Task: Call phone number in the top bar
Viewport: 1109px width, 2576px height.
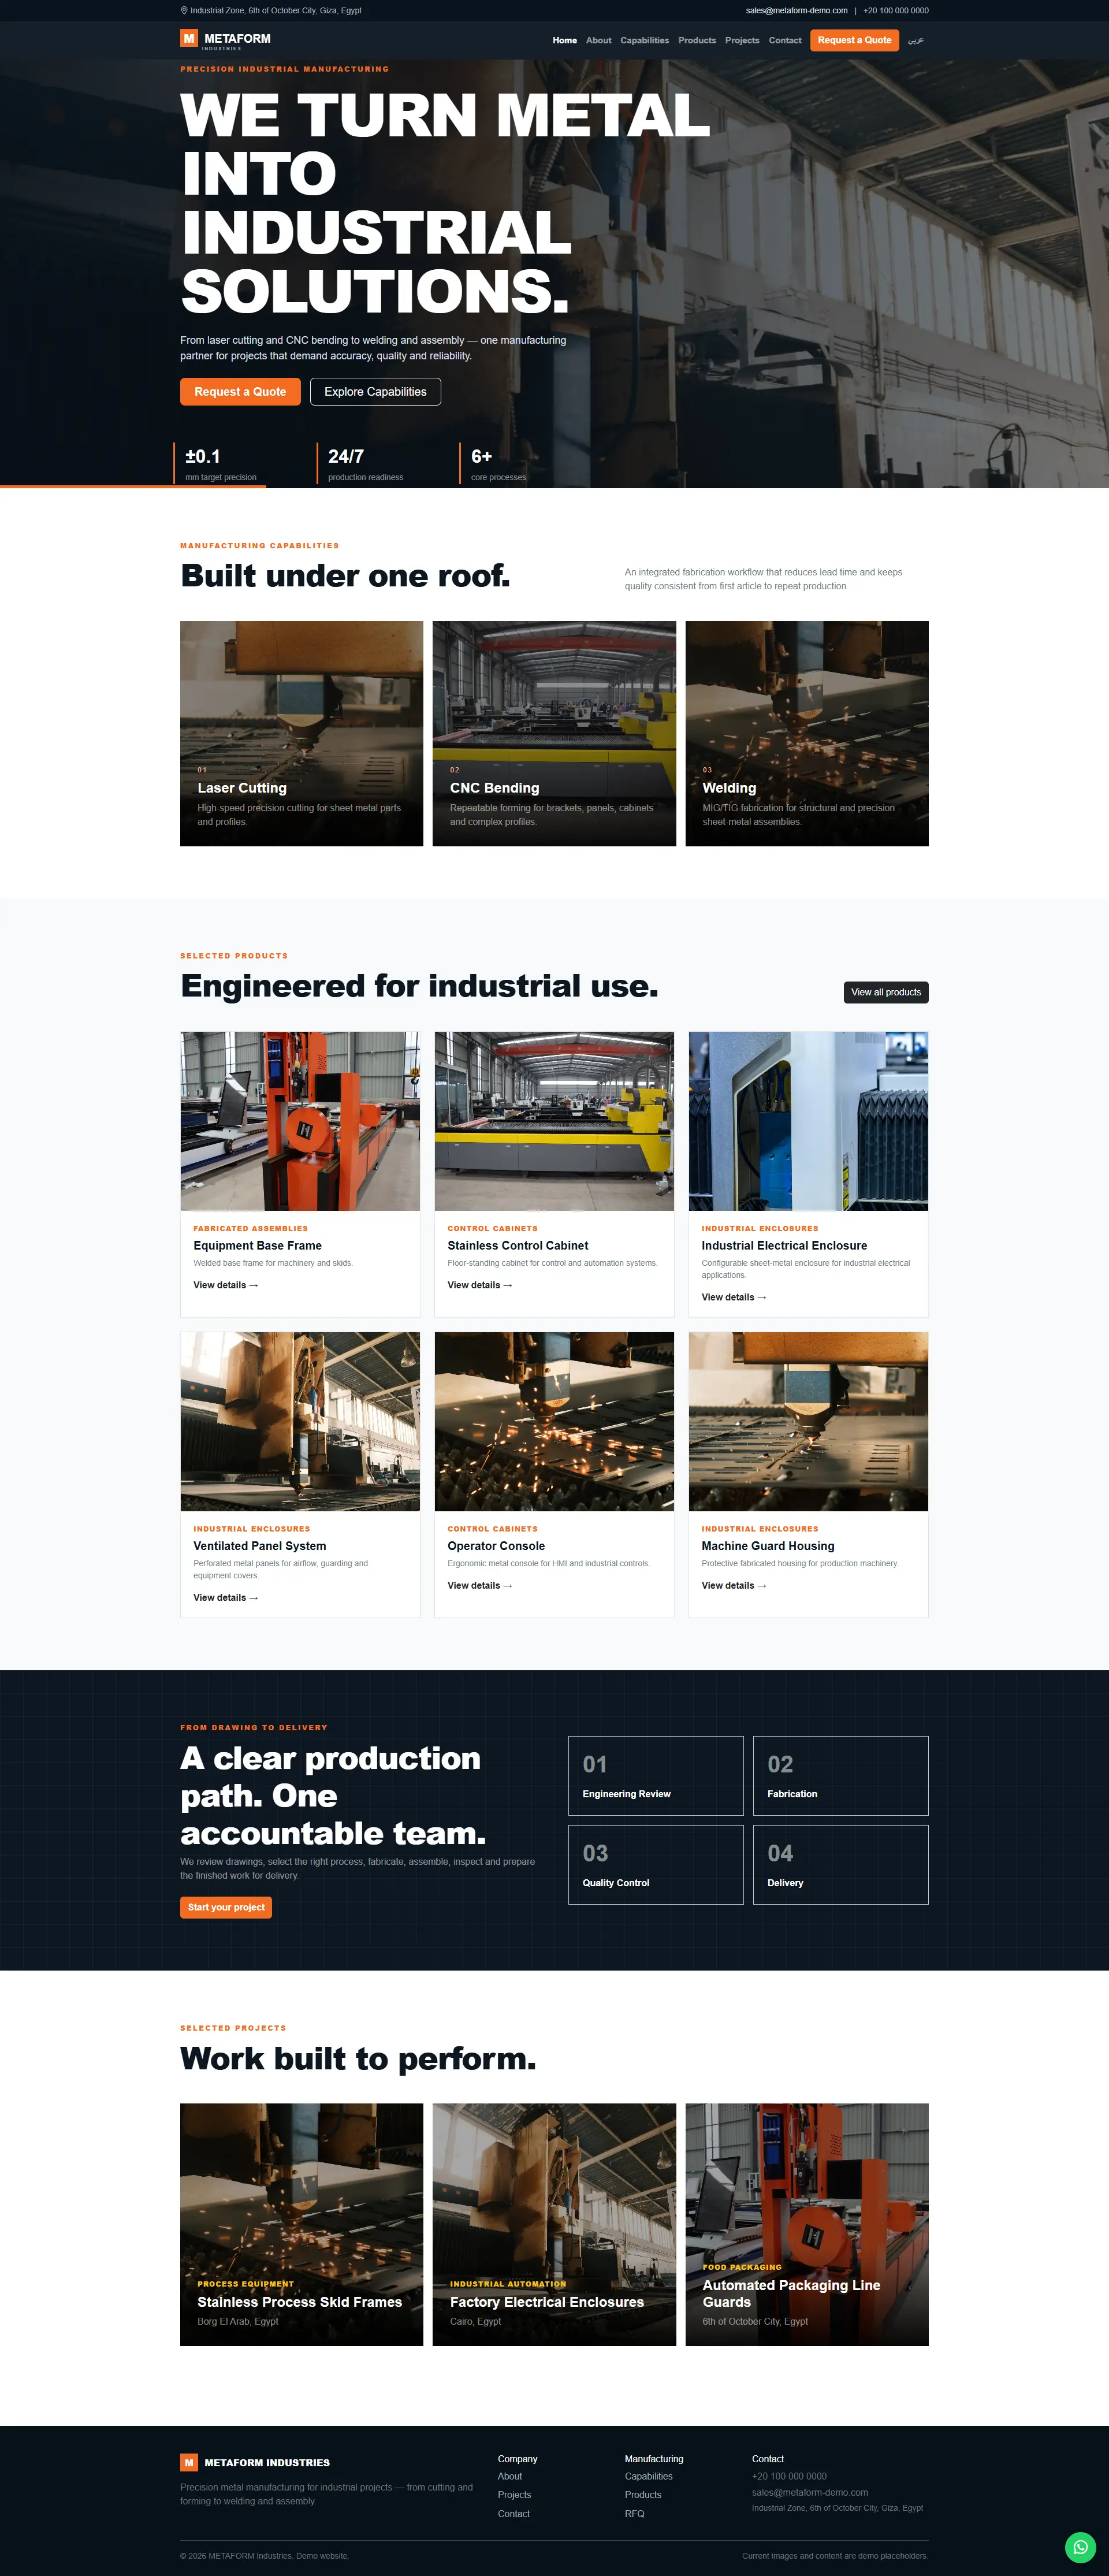Action: coord(895,11)
